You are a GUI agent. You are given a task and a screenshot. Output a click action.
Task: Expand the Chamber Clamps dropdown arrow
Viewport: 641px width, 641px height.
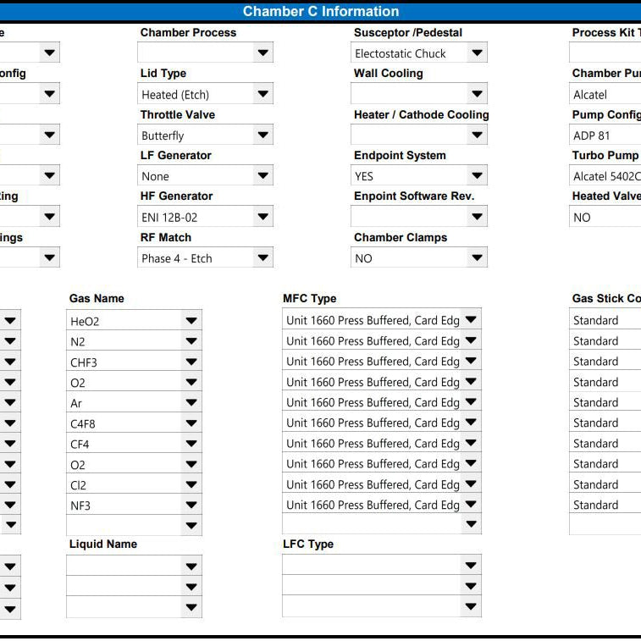tap(477, 257)
